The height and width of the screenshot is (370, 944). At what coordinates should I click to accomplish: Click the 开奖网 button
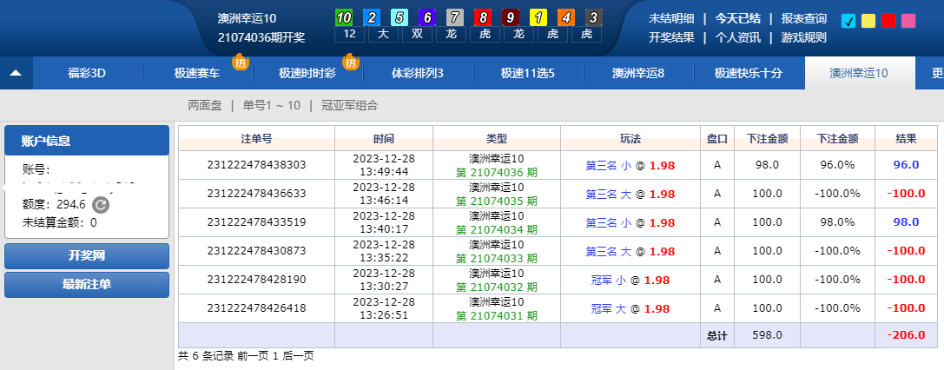(87, 256)
